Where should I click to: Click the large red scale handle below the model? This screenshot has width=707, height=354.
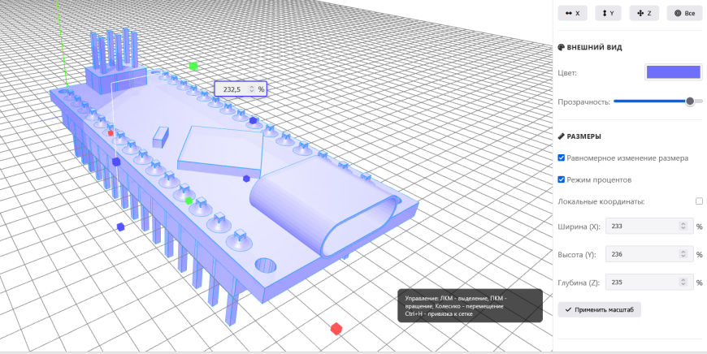pos(336,329)
